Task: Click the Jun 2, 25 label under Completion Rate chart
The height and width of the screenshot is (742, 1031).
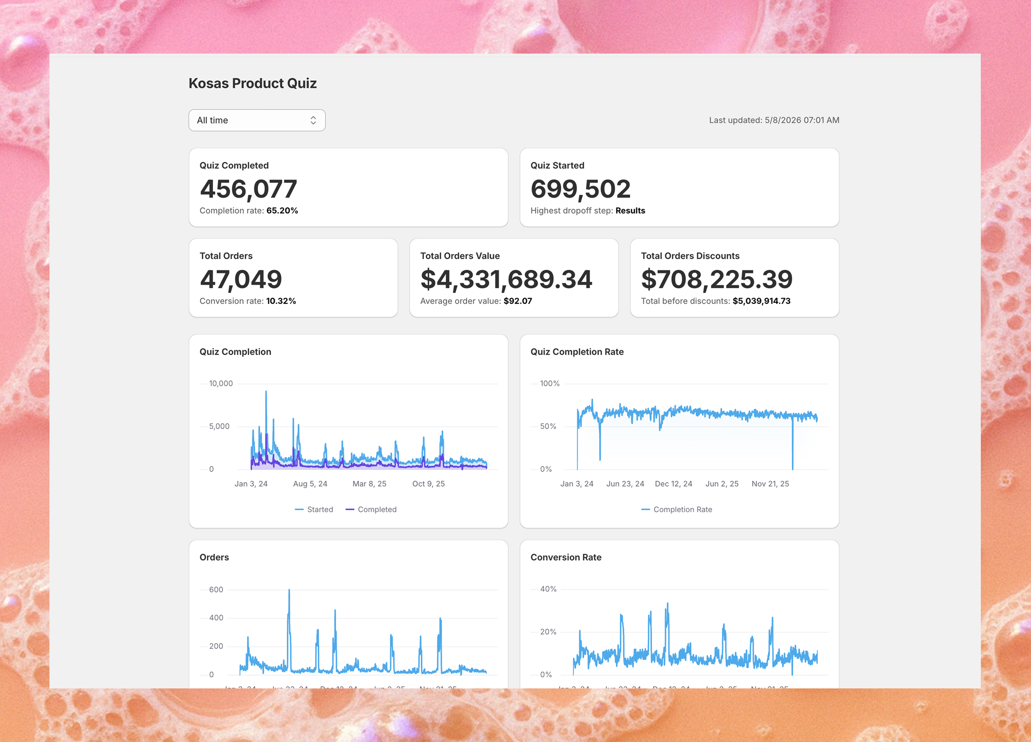Action: 722,484
